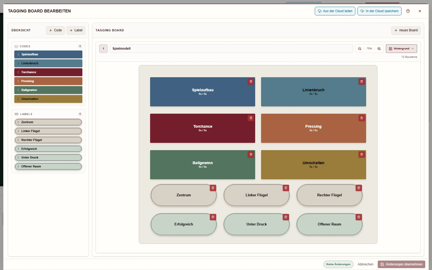Zoom out the tagging board
This screenshot has height=270, width=432.
(360, 49)
